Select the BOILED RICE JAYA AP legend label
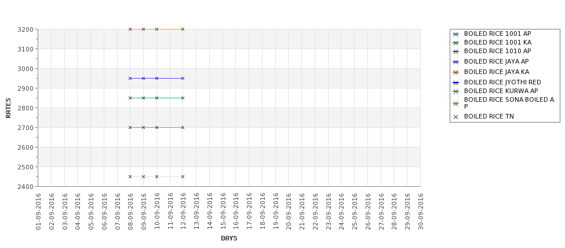 click(x=496, y=61)
